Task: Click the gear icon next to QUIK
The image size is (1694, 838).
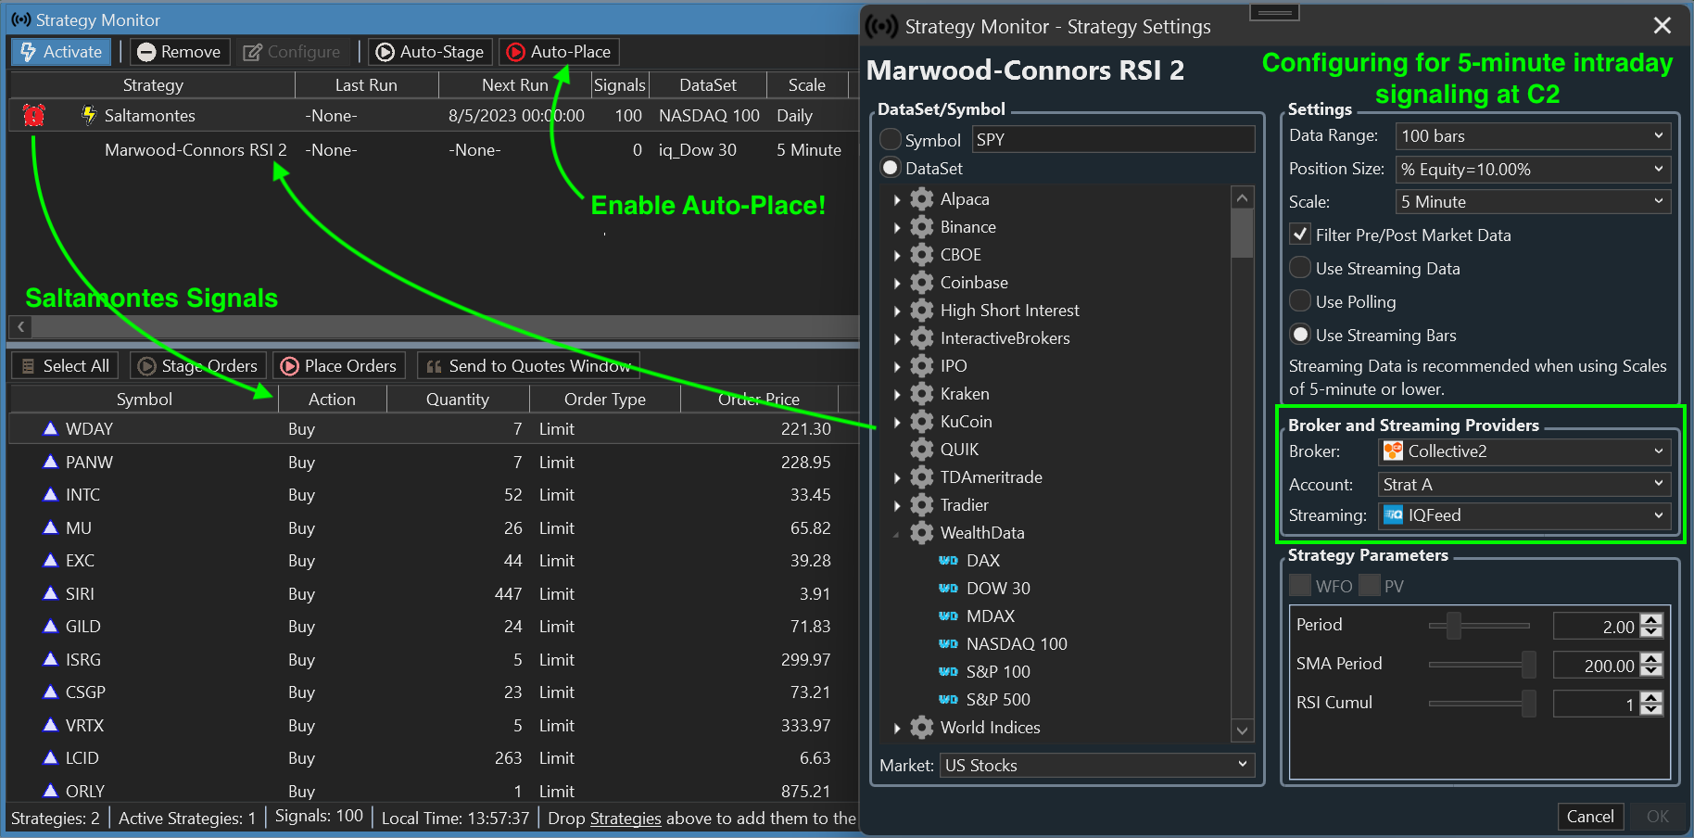Action: [921, 450]
